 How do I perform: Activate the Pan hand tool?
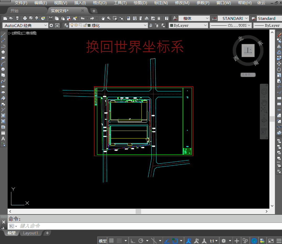click(x=103, y=18)
